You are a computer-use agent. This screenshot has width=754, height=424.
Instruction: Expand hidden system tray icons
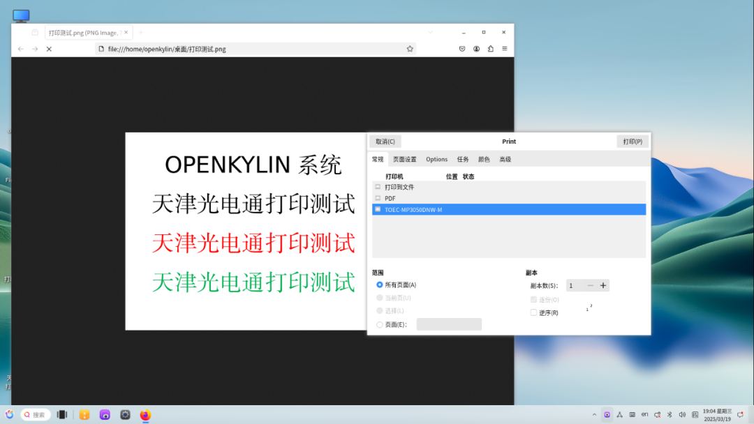[x=594, y=414]
